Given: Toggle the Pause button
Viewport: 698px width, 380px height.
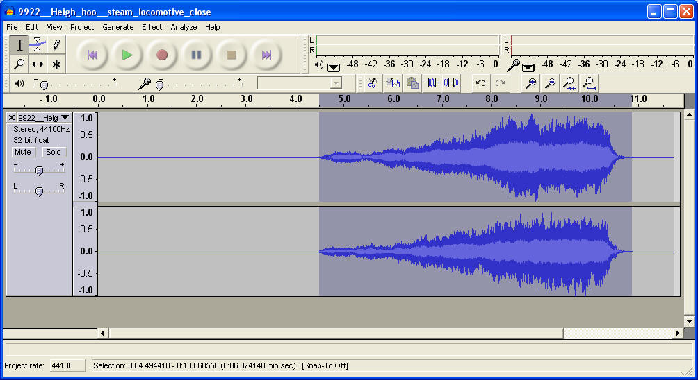Looking at the screenshot, I should (197, 55).
